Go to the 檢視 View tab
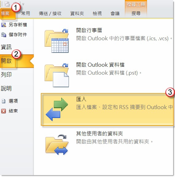This screenshot has width=175, height=177. (97, 14)
